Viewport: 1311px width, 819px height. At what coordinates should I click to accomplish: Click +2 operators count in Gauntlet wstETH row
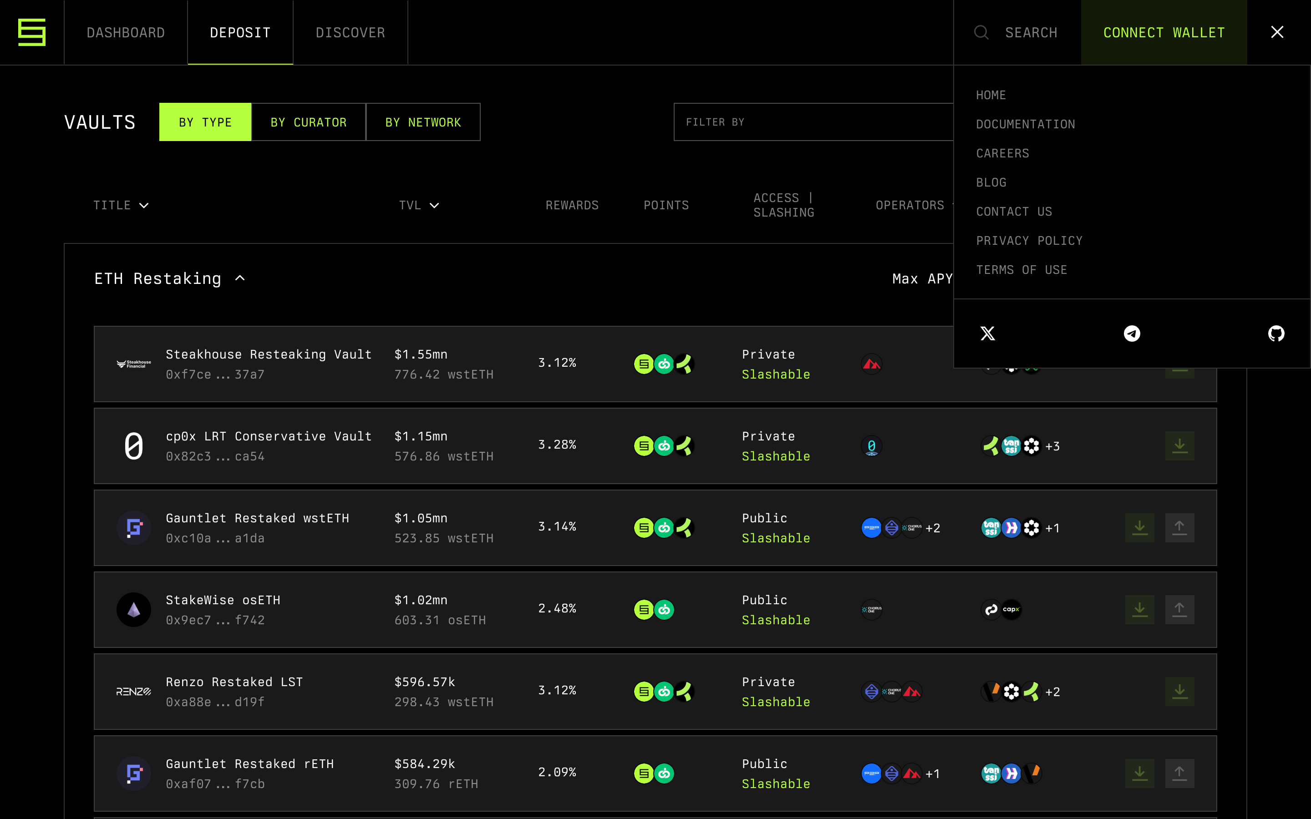click(x=933, y=528)
